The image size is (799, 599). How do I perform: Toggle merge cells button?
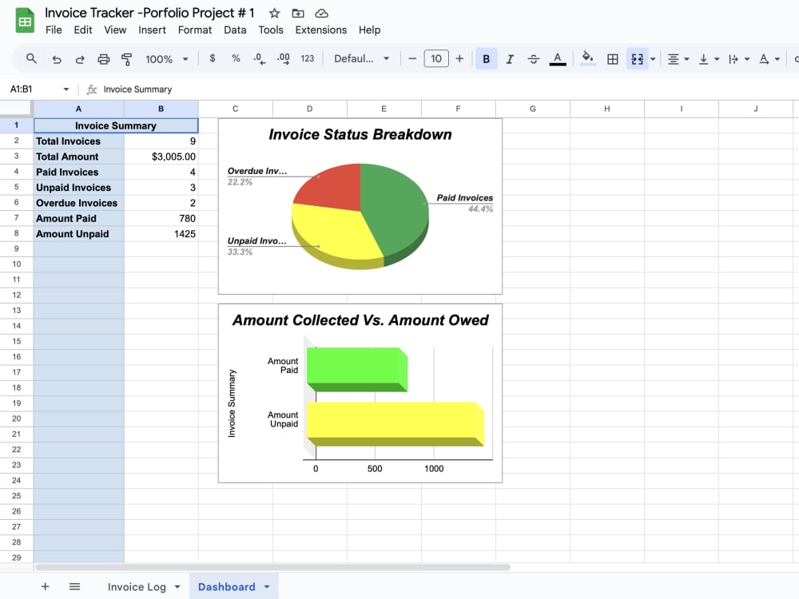pos(637,59)
